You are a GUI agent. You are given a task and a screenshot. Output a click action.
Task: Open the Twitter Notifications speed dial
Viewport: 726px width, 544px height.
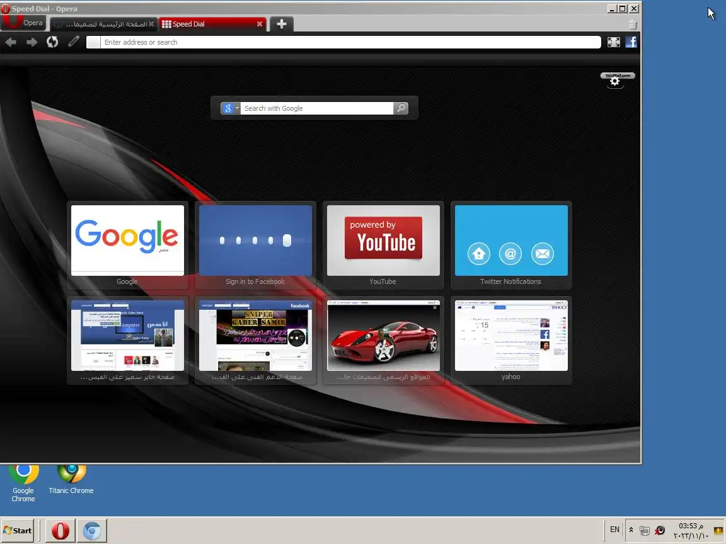point(511,241)
